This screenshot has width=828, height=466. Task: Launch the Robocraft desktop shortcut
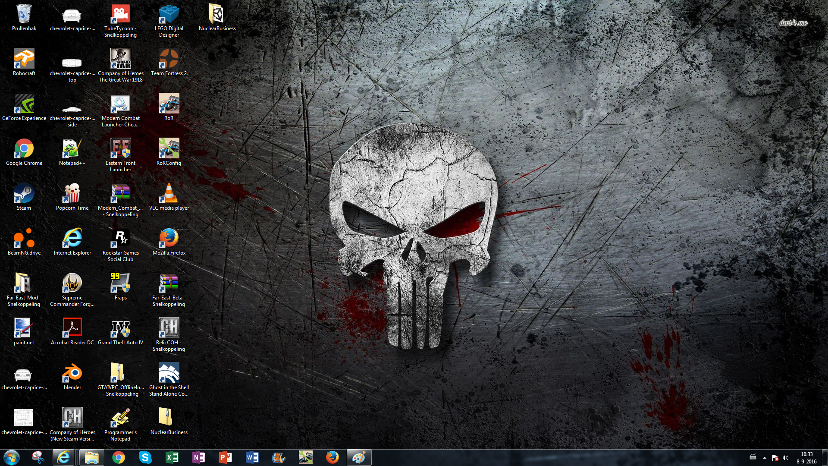click(24, 63)
